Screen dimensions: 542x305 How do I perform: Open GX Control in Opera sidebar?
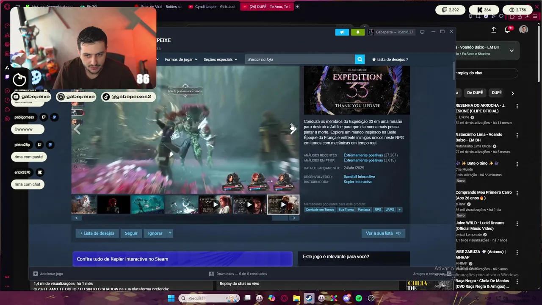pos(7,26)
